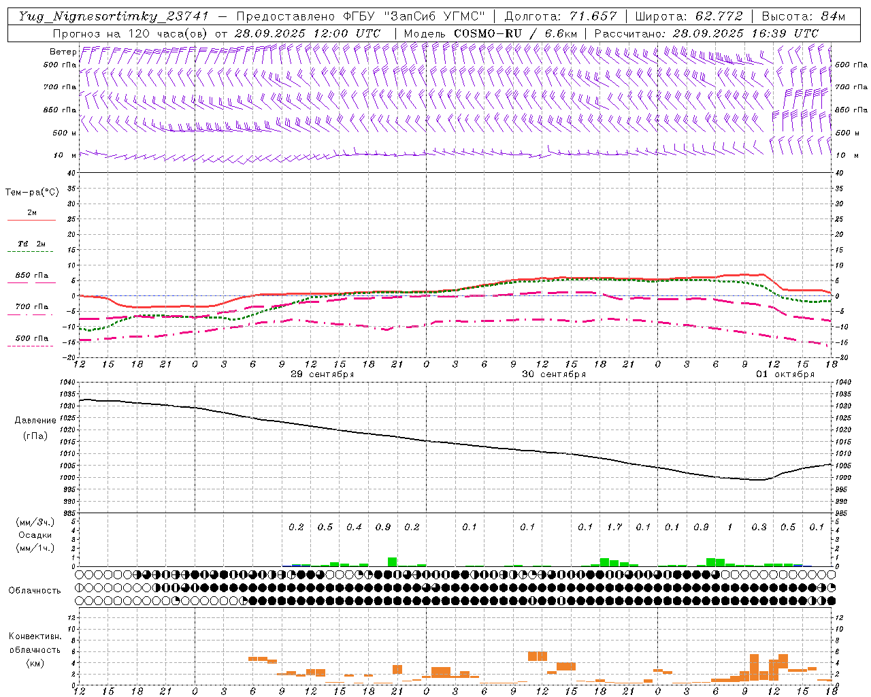The width and height of the screenshot is (871, 697).
Task: Click the Td 2м legend entry
Action: [x=31, y=244]
